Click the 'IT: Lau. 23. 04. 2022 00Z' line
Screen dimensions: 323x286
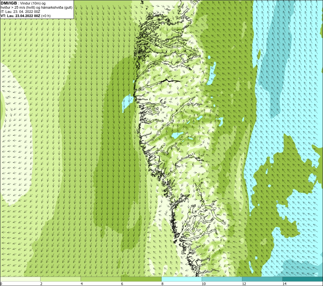point(20,12)
